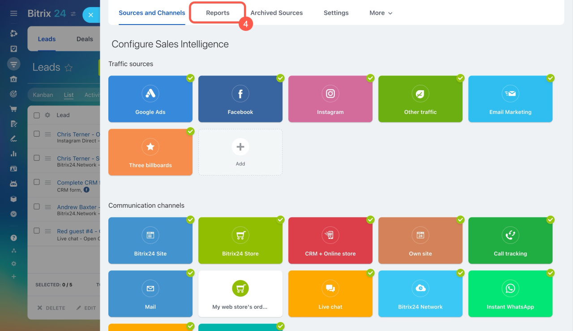Open the Mail channel tile
The image size is (573, 331).
[x=150, y=293]
